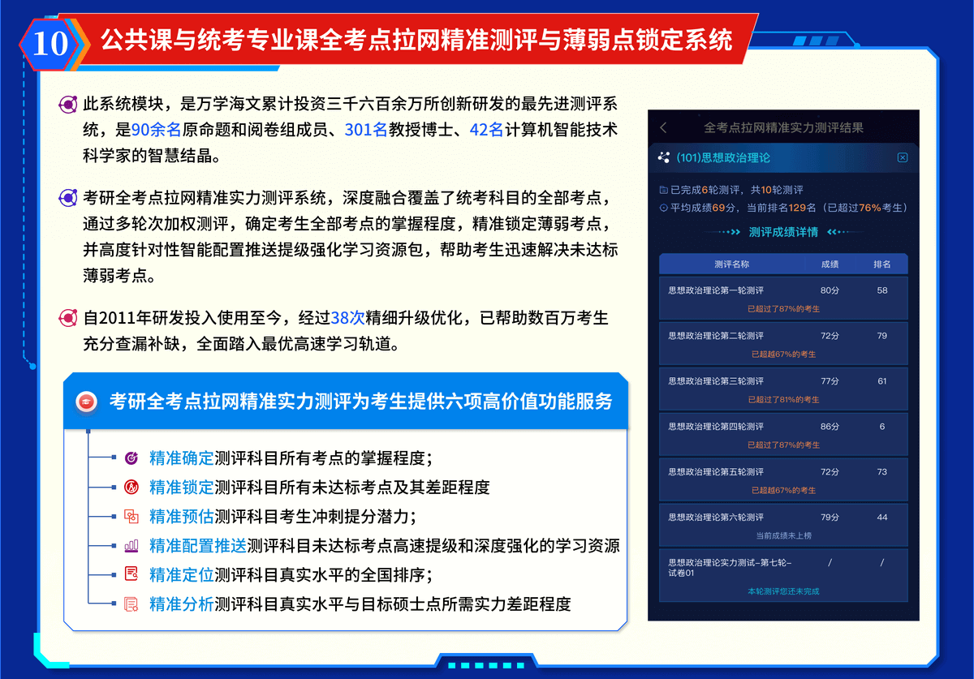The width and height of the screenshot is (974, 679).
Task: Click the icon beside 精准预估
Action: [x=131, y=516]
